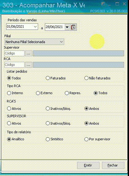Click the Fechar button

coord(113,165)
